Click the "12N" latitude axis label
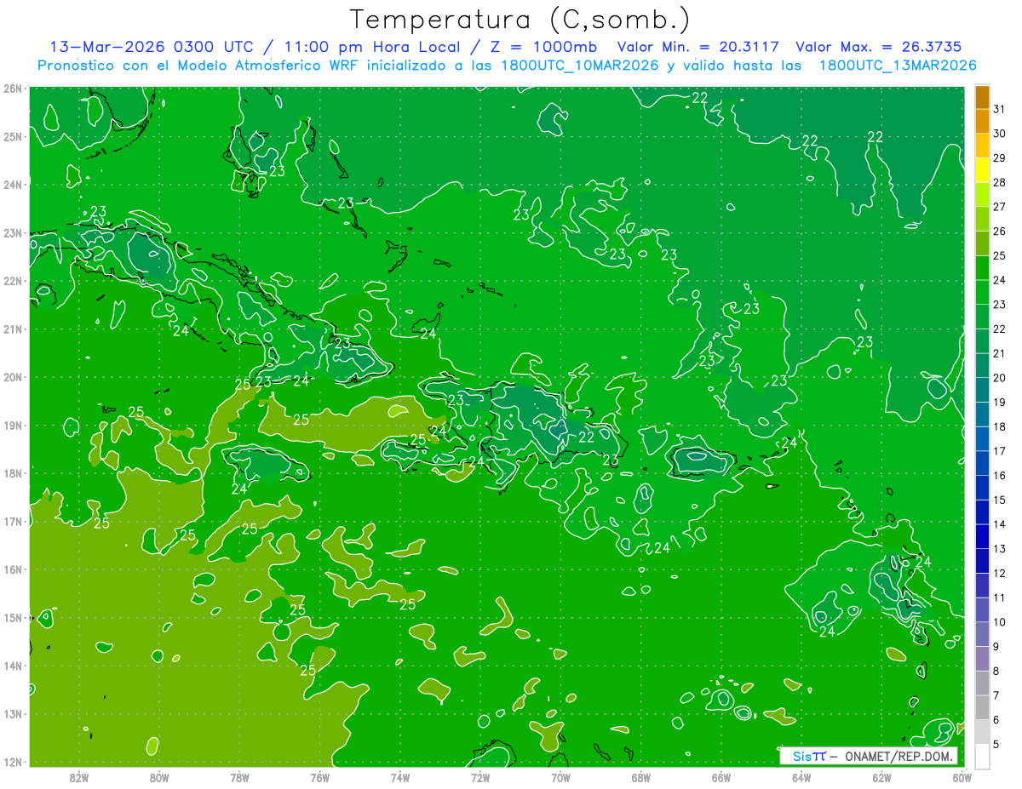 pos(14,762)
